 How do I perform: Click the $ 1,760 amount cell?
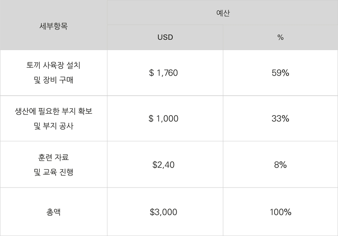(165, 73)
